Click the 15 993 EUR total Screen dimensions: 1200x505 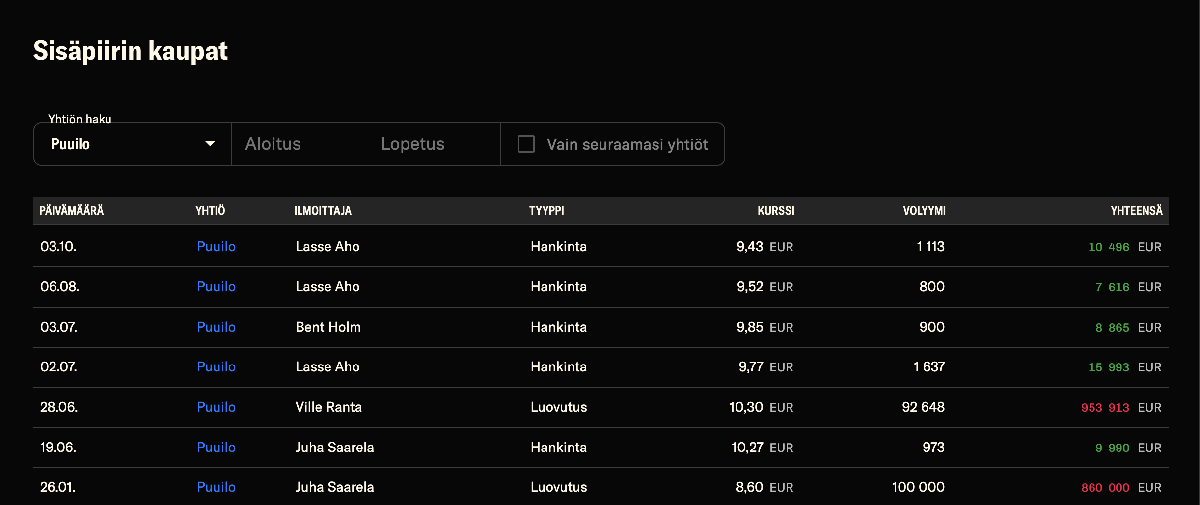coord(1125,367)
